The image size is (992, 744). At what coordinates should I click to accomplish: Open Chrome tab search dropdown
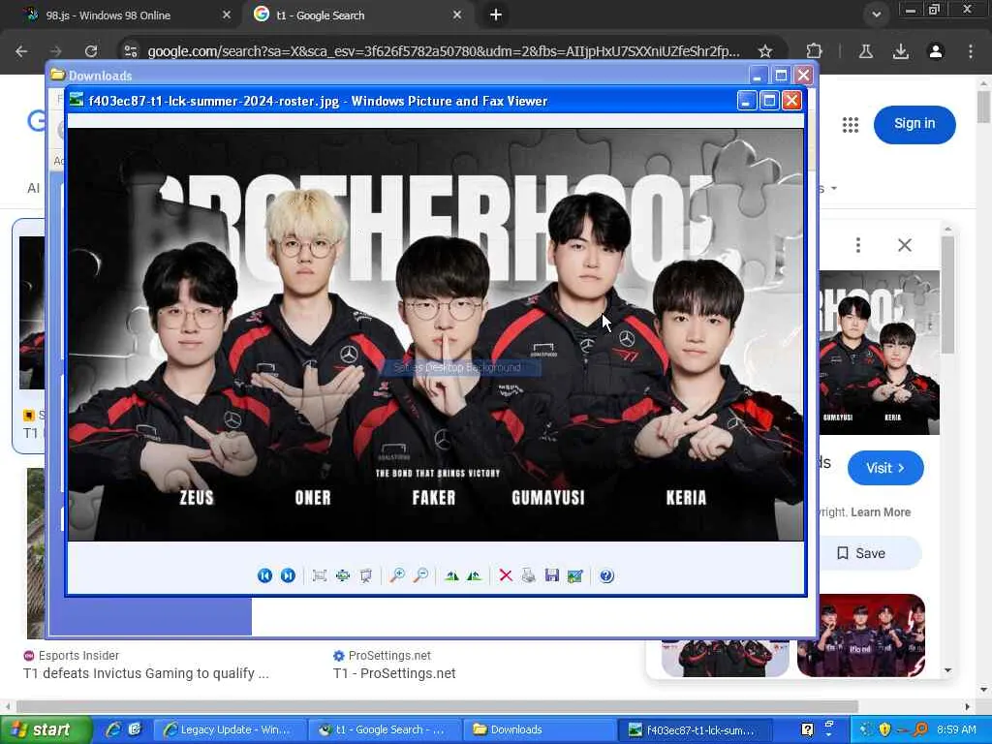[x=876, y=15]
